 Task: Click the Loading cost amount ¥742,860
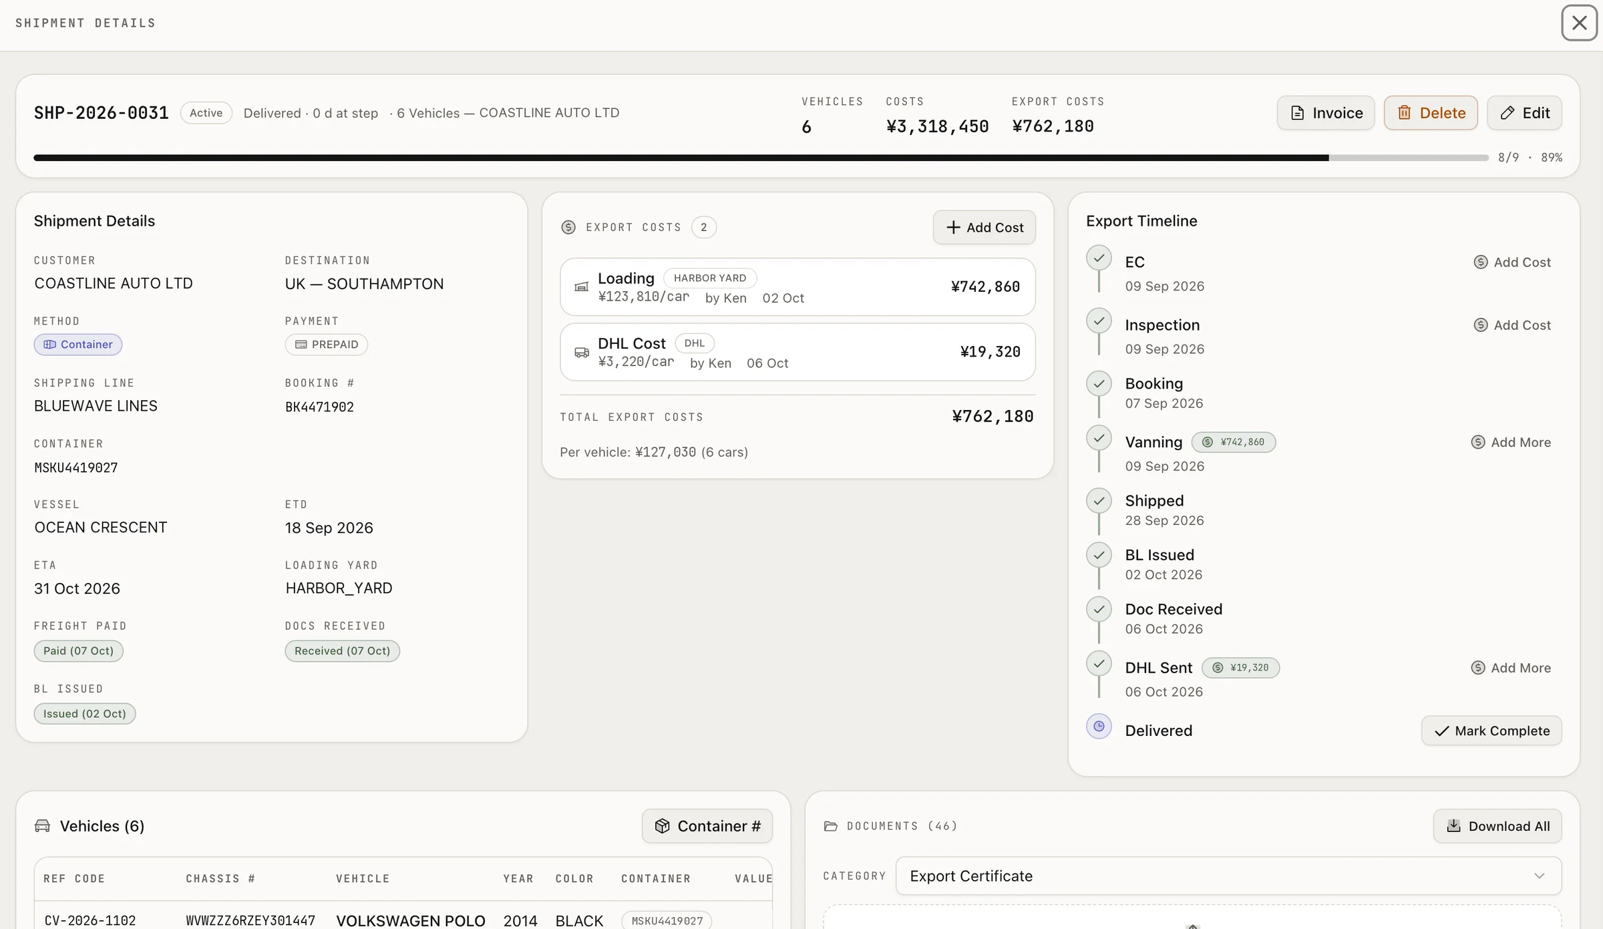pyautogui.click(x=985, y=287)
